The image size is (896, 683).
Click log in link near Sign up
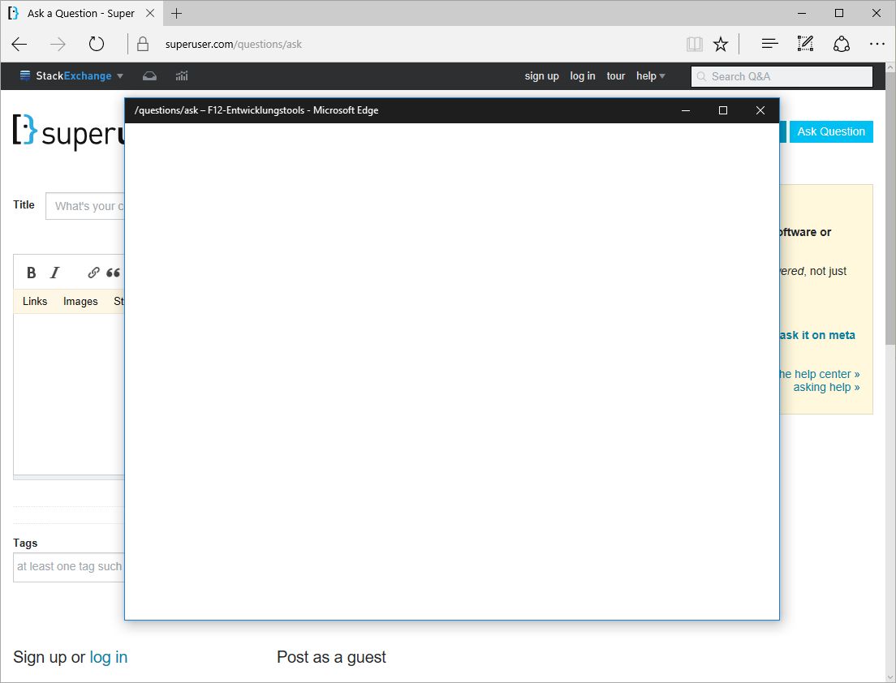[109, 657]
